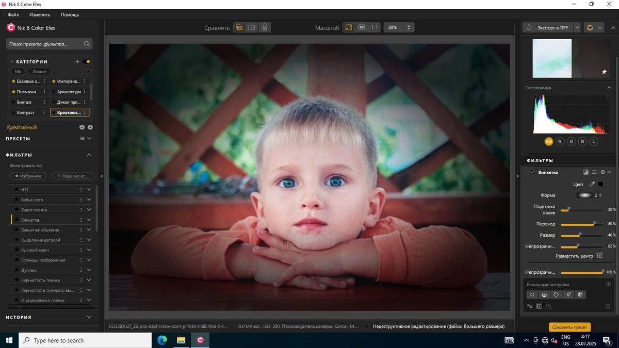Open the Помощь menu
619x348 pixels.
pyautogui.click(x=70, y=15)
